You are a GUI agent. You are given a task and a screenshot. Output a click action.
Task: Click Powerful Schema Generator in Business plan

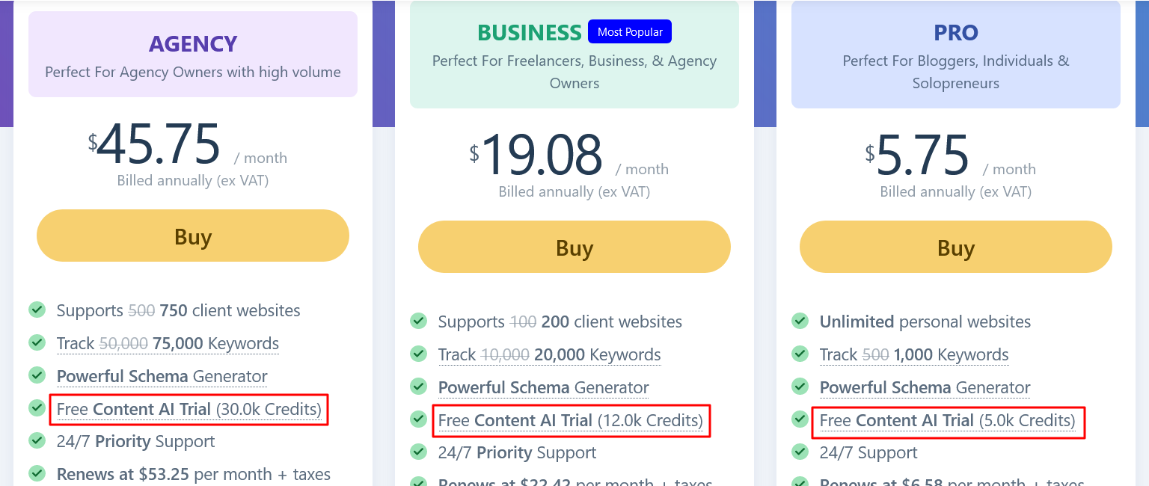click(544, 387)
